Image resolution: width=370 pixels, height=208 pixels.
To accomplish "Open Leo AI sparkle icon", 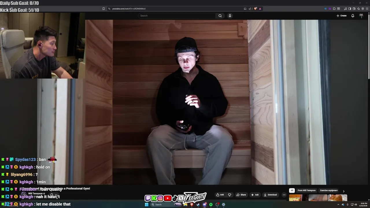I will (358, 9).
